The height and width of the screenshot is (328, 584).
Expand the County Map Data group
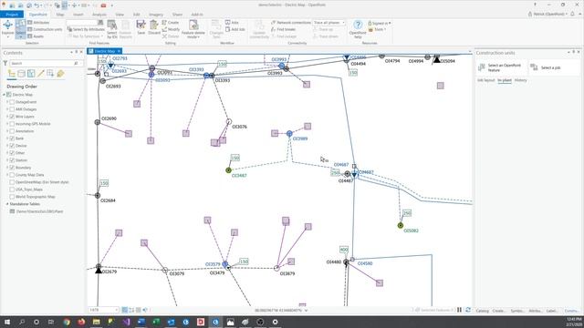pos(7,175)
